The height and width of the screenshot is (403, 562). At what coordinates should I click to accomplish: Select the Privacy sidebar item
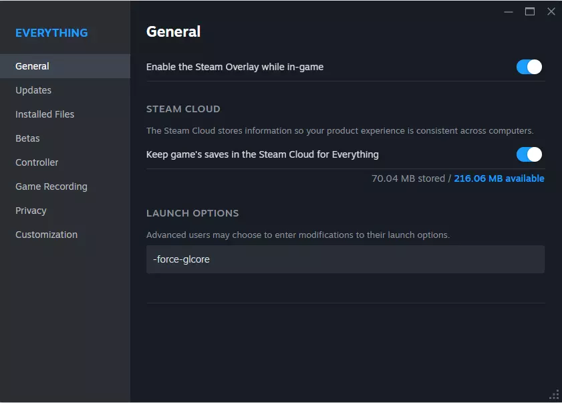pyautogui.click(x=31, y=211)
